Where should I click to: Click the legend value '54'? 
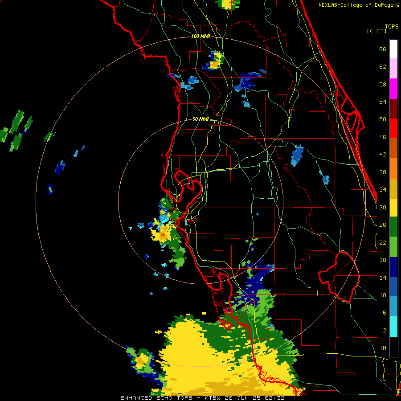tap(383, 102)
